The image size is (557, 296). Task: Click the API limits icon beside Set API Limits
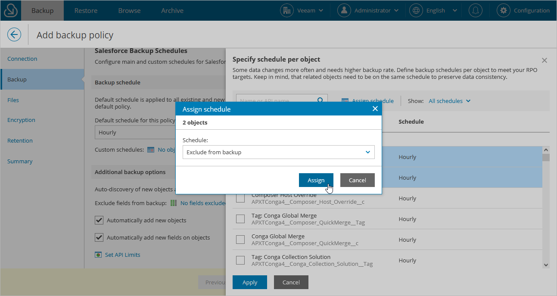coord(98,255)
